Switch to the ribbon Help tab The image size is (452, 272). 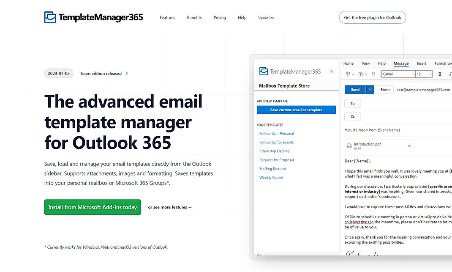[x=381, y=63]
